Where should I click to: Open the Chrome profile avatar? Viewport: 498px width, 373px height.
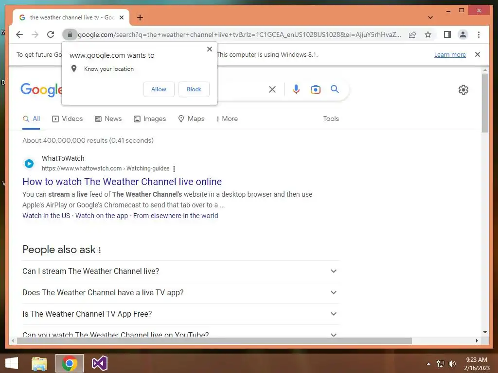463,34
